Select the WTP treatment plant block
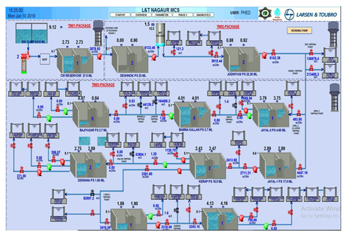The width and height of the screenshot is (346, 236). click(45, 59)
